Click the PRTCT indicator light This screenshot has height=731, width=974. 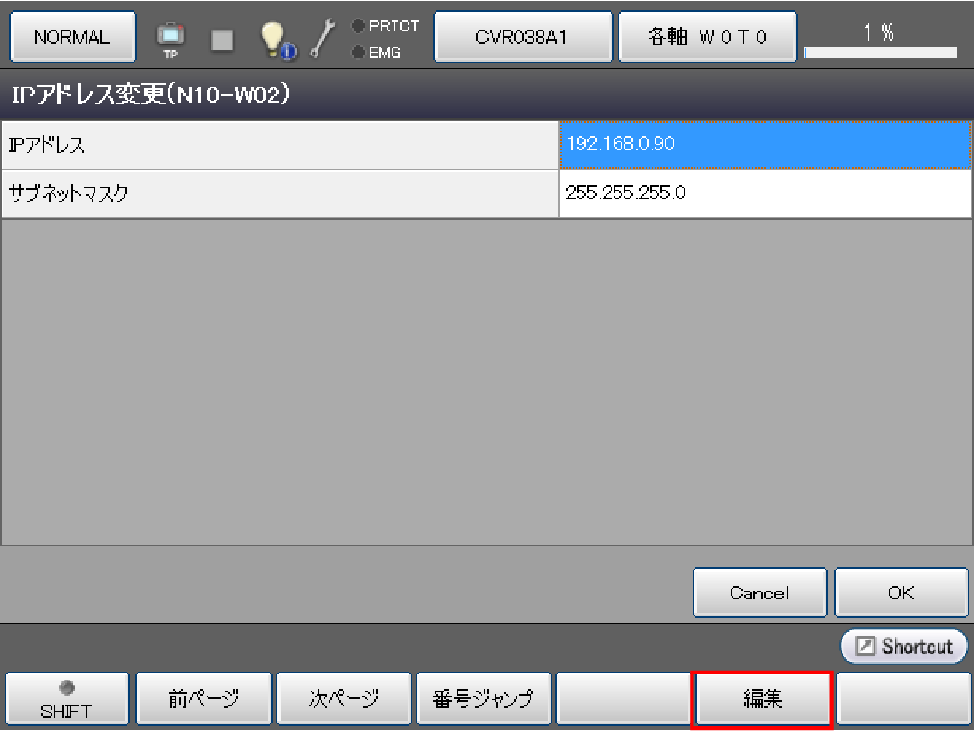point(358,26)
